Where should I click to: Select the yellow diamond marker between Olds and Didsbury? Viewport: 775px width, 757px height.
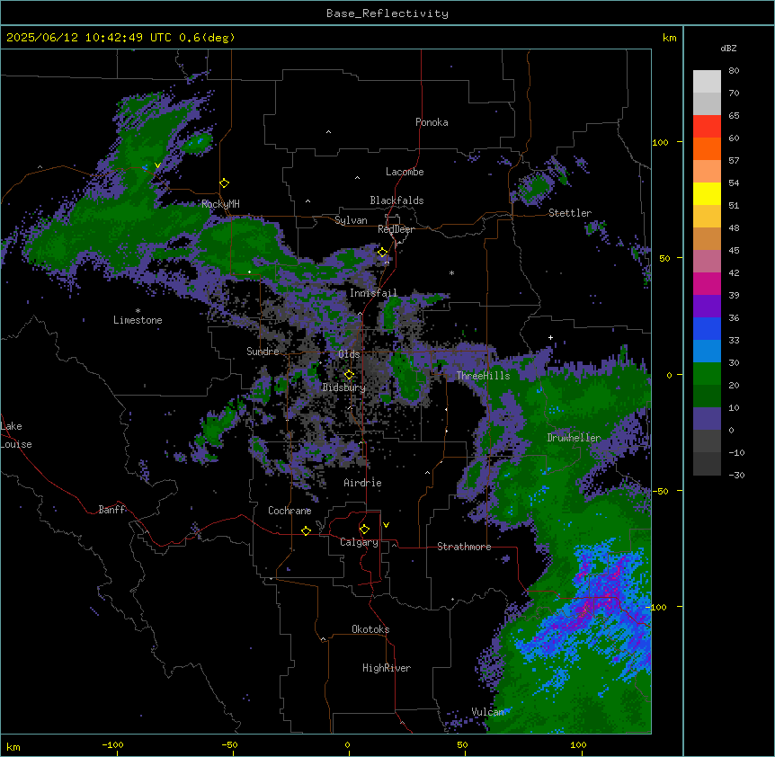[x=349, y=375]
